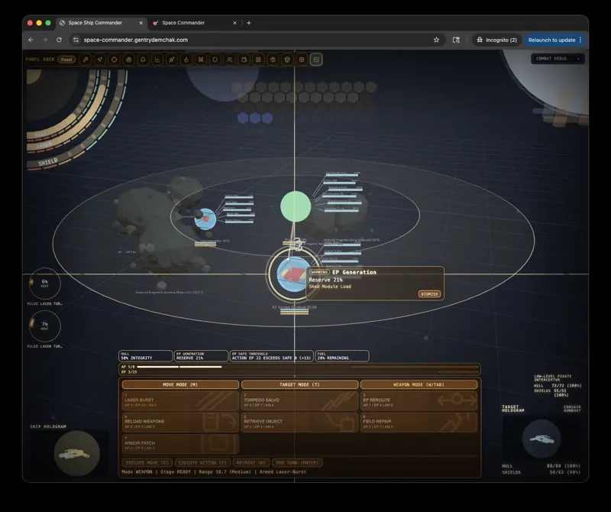
Task: Close the Space Ship Commander browser tab
Action: point(141,23)
